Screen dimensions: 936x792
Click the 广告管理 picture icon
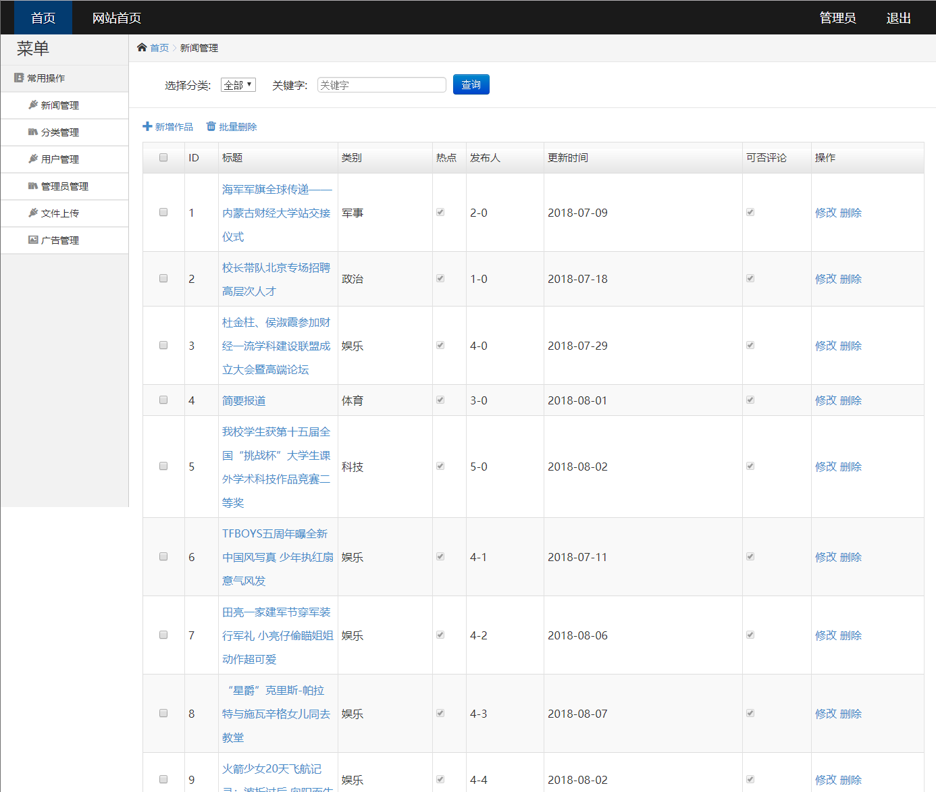point(33,240)
